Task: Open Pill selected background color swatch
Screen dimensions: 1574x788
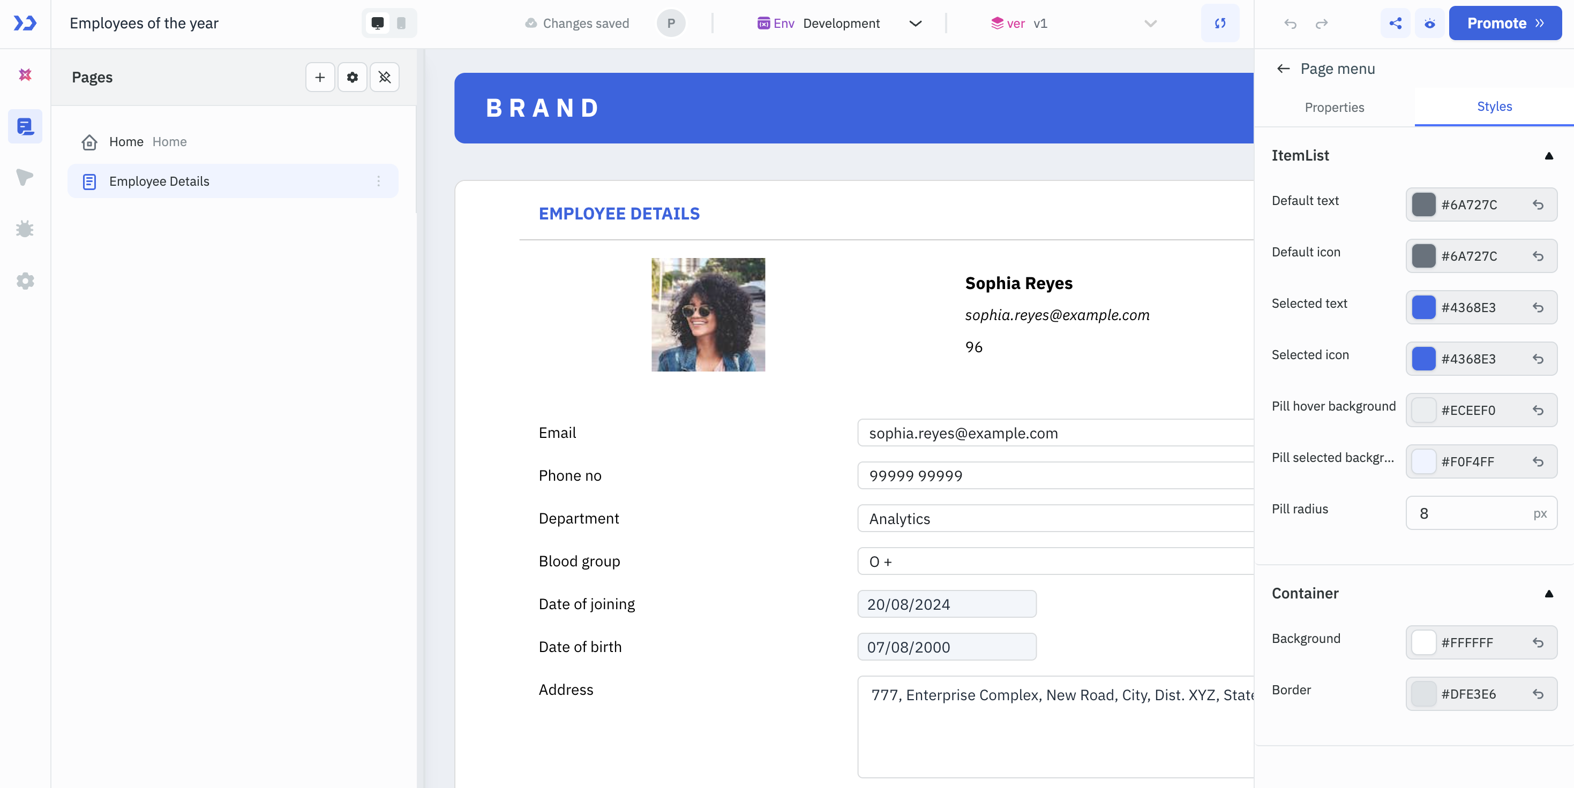Action: [1423, 461]
